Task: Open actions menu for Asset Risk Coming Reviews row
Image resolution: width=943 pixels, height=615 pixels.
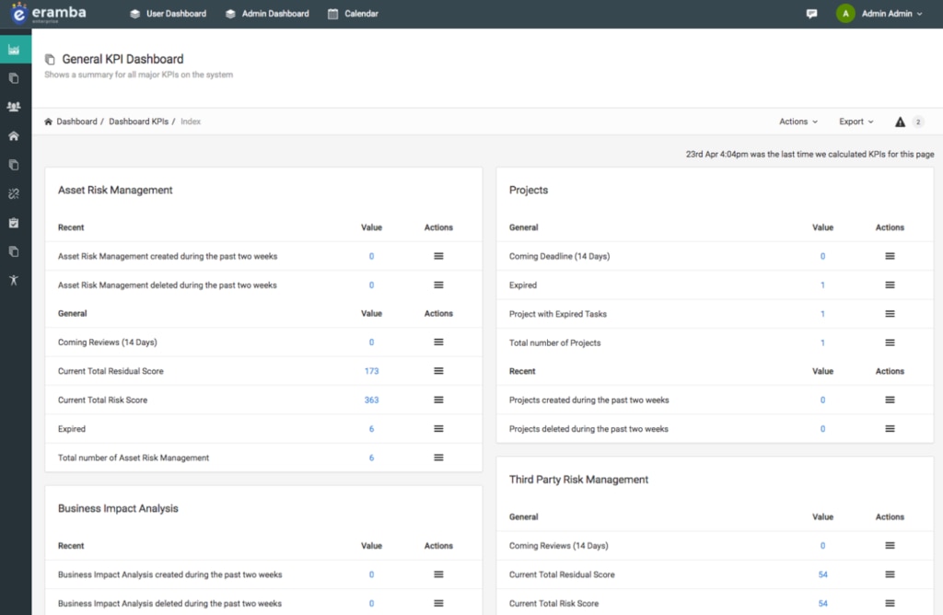Action: click(438, 342)
